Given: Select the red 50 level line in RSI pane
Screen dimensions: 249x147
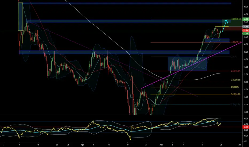Looking at the screenshot, I should tap(121, 127).
